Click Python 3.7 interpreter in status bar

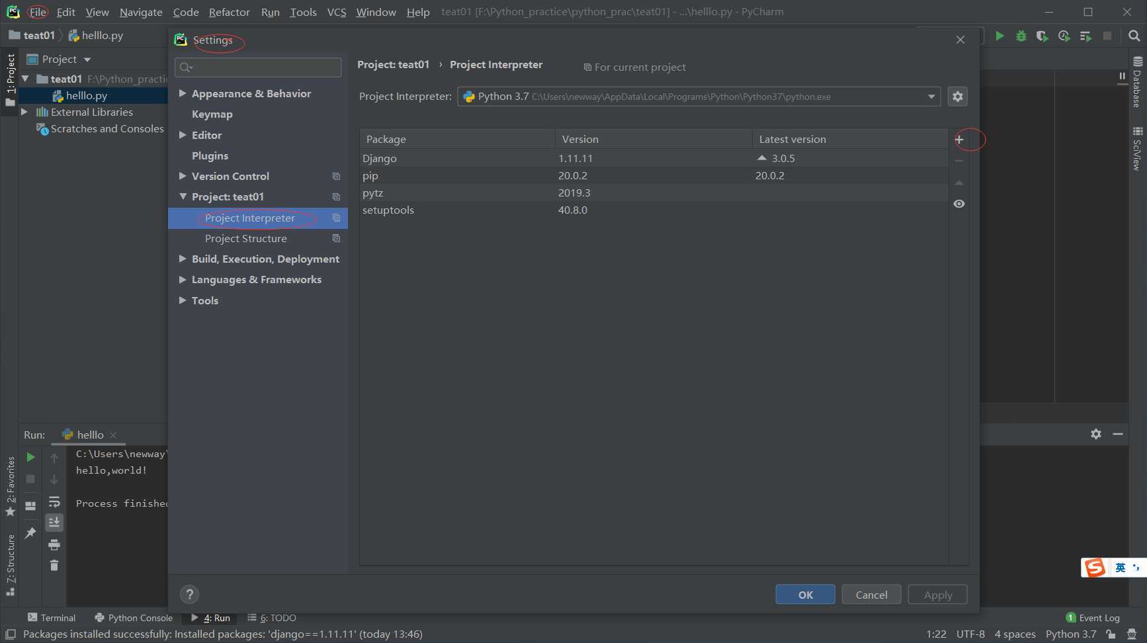(x=1071, y=634)
